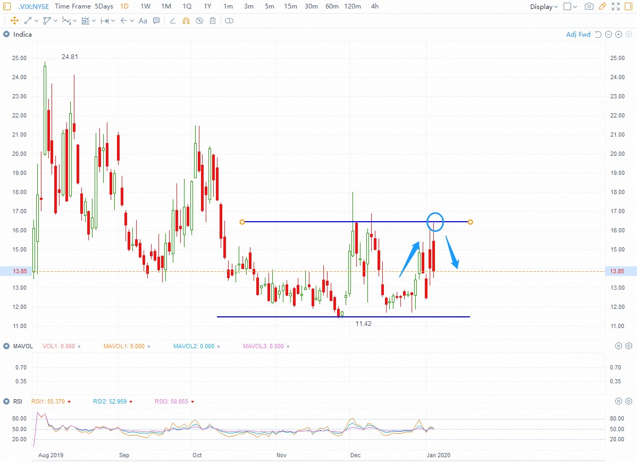Enter fullscreen with the expand icon
The height and width of the screenshot is (462, 637).
tap(615, 6)
